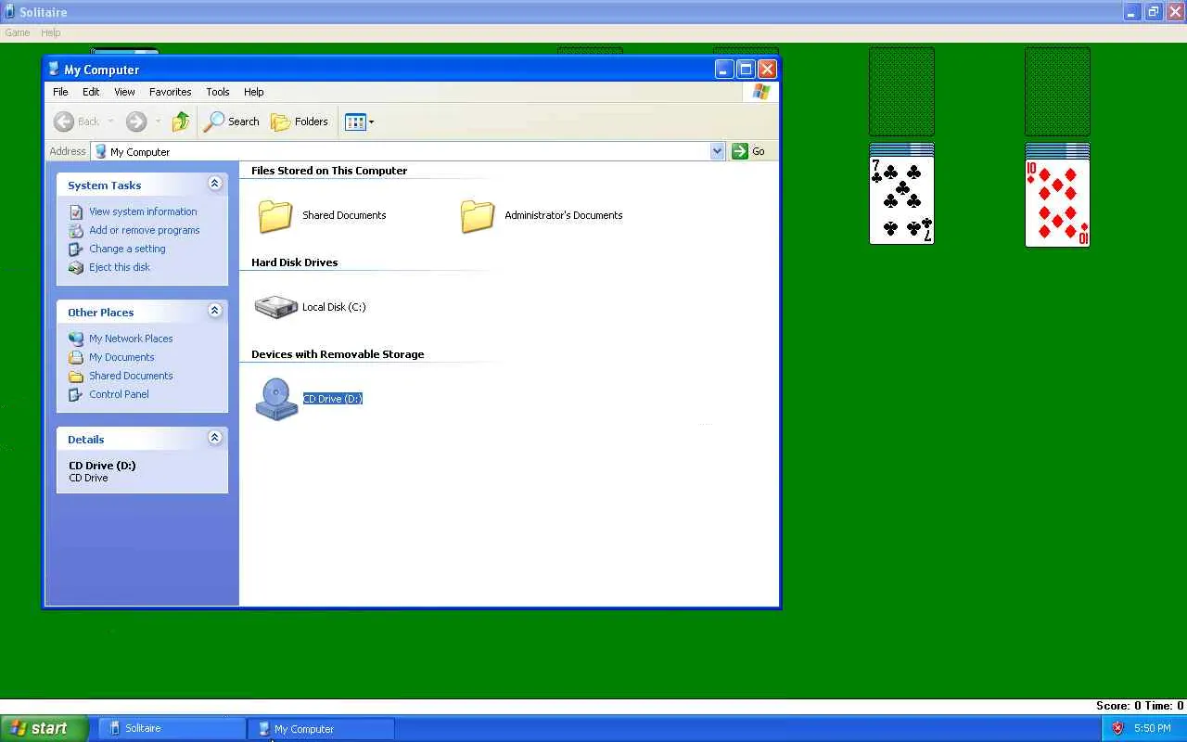Screen dimensions: 1187x742
Task: Open the File menu
Action: point(60,92)
